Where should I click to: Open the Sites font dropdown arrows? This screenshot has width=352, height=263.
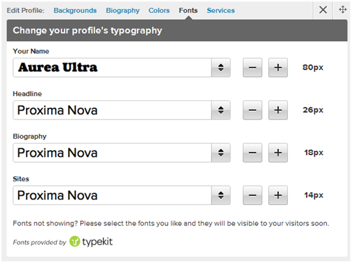point(221,195)
